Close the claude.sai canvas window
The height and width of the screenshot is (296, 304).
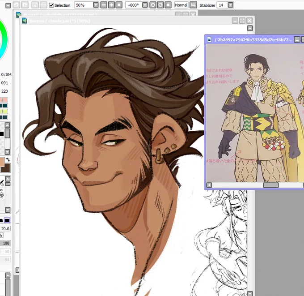[x=249, y=21]
